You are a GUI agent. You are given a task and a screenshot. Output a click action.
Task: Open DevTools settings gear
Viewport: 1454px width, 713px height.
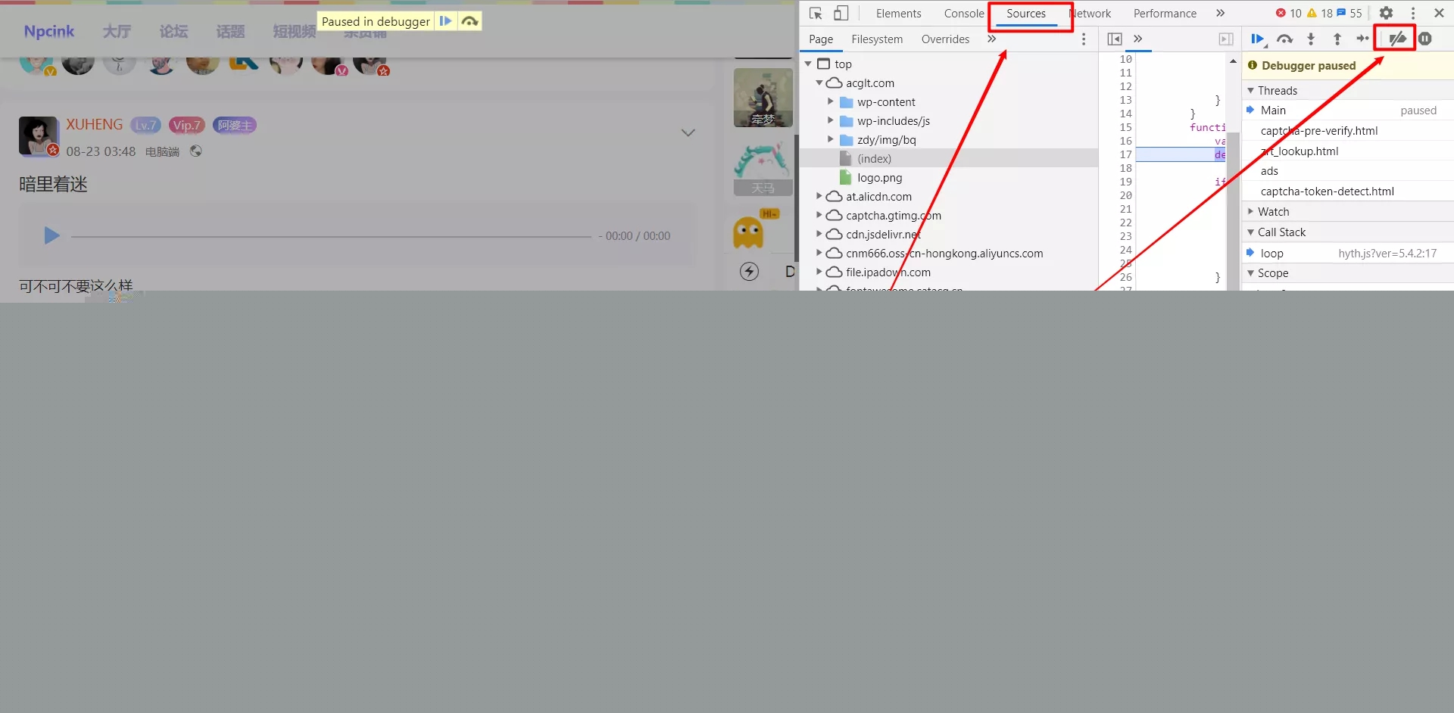click(1386, 14)
